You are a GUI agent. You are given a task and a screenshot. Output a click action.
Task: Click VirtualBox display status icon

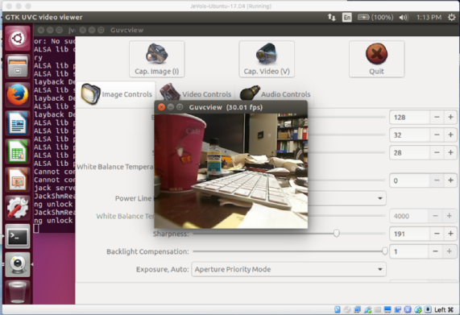click(x=387, y=309)
